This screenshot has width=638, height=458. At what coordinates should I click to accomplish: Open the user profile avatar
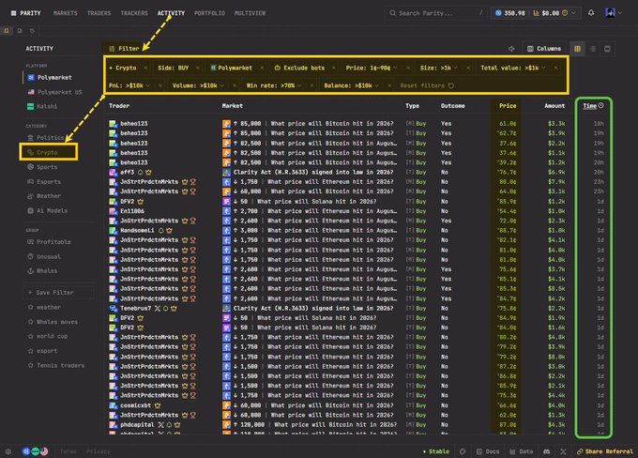click(x=610, y=13)
